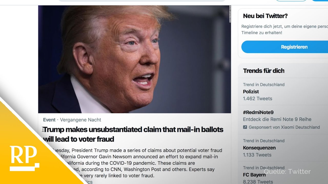Click the Vergangene Nacht timestamp

click(x=80, y=120)
